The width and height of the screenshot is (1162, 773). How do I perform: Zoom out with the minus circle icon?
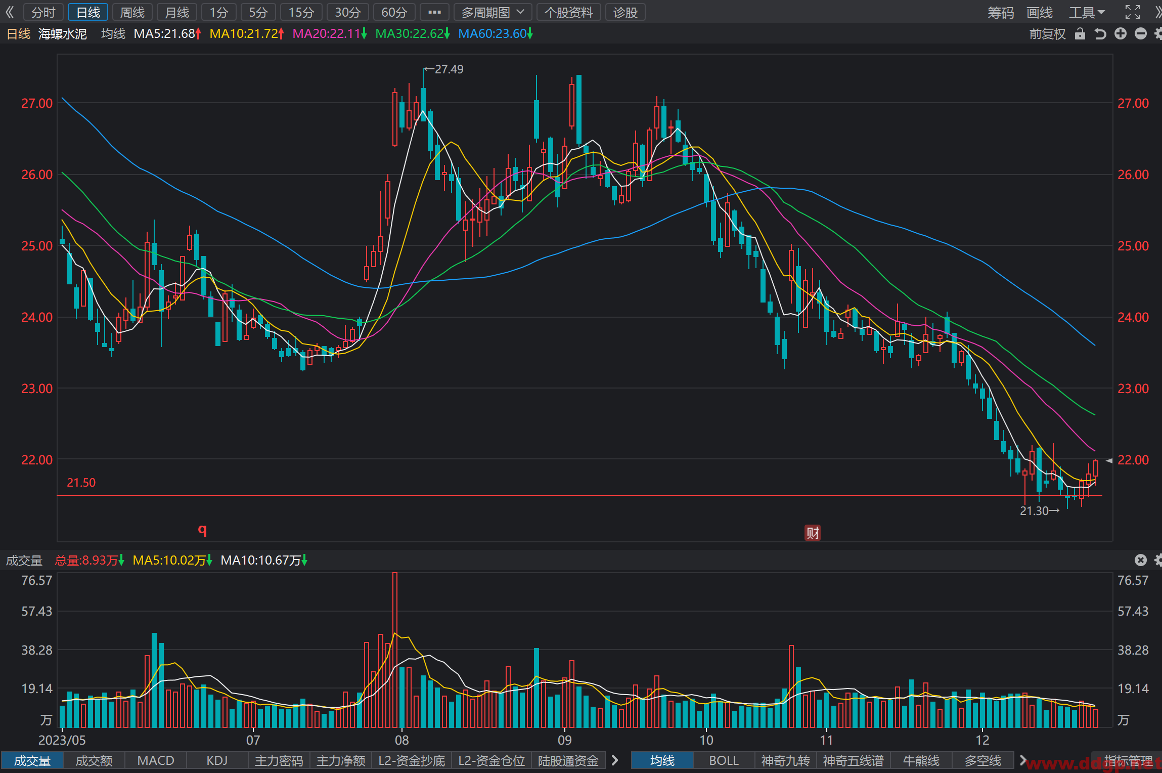(1141, 34)
